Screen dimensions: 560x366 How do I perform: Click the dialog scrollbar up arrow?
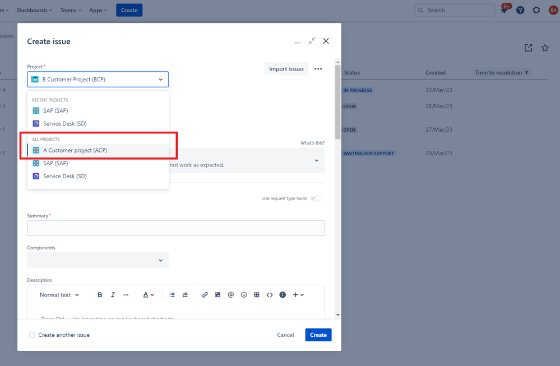click(338, 62)
